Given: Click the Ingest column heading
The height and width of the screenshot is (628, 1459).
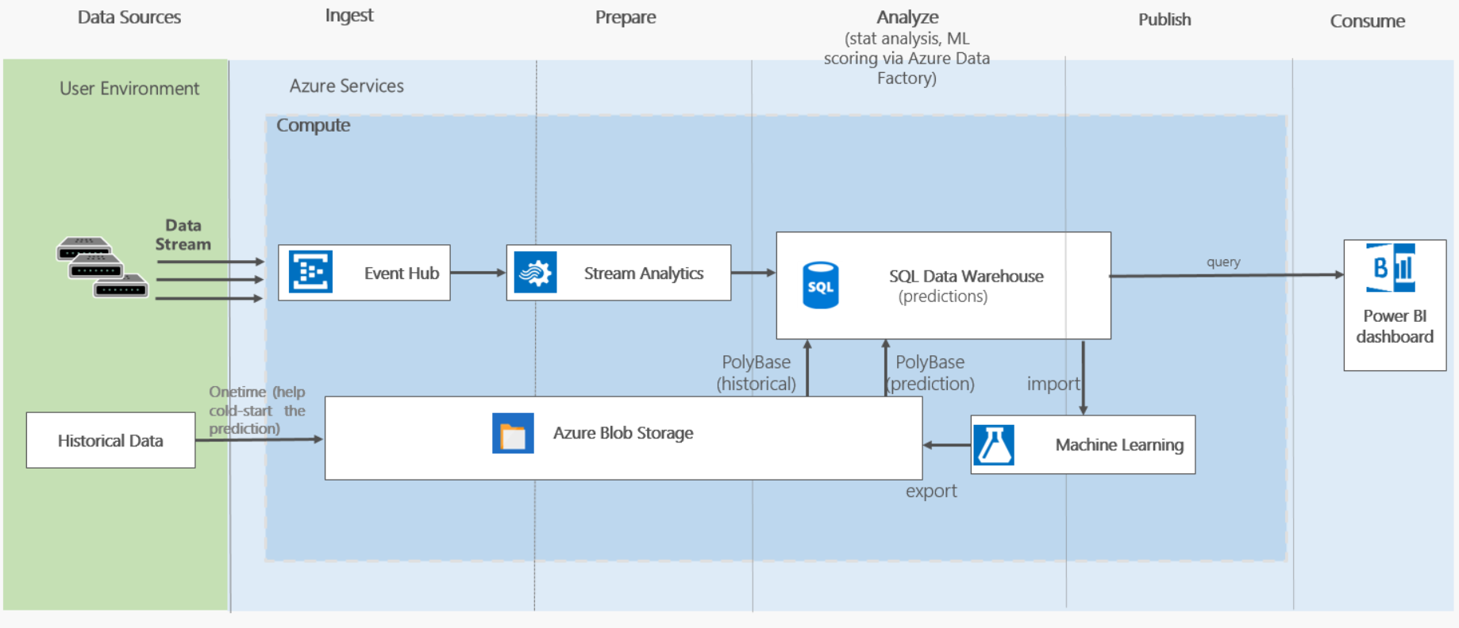Looking at the screenshot, I should 349,16.
